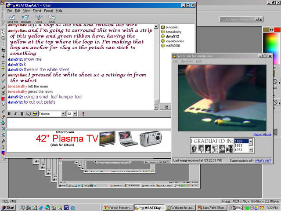
Task: Launch Microsoft Word from quick launch
Action: click(x=66, y=207)
